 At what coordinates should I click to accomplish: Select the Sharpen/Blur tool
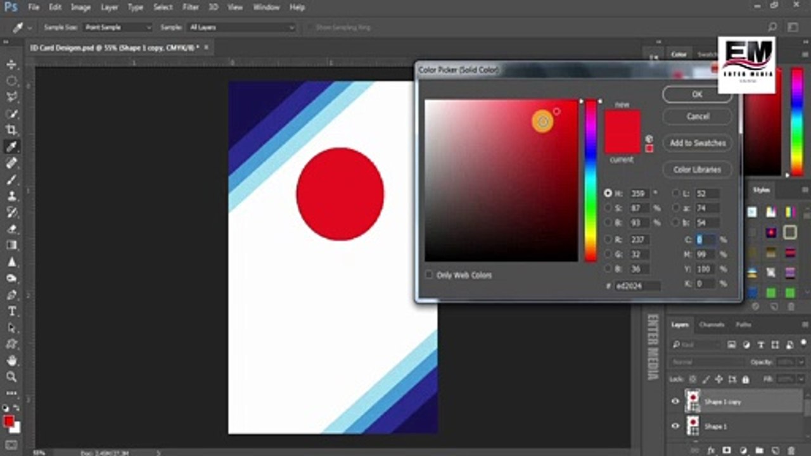11,262
